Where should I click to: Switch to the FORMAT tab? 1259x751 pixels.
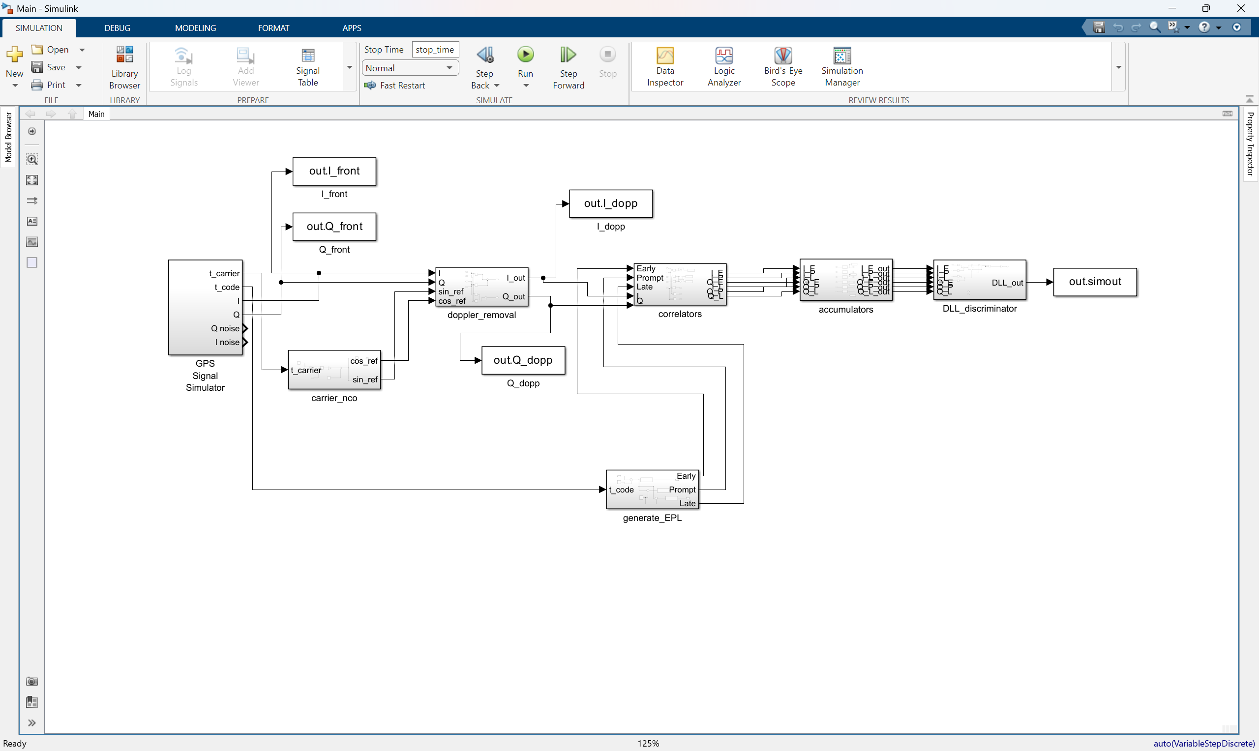click(273, 28)
